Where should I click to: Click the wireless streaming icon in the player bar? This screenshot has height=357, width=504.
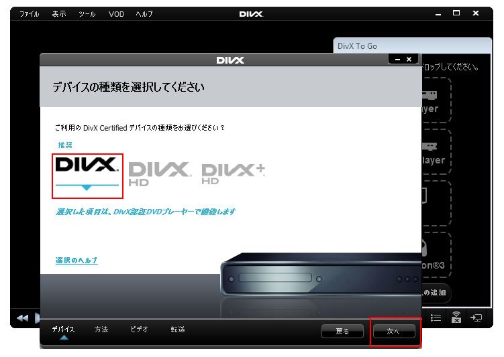pos(456,317)
